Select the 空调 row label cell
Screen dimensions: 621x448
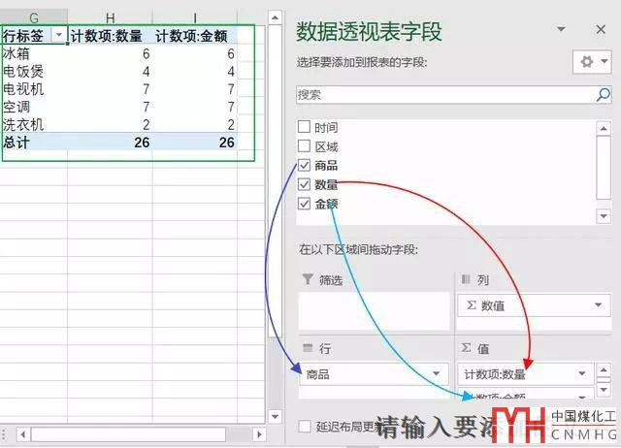tap(34, 107)
